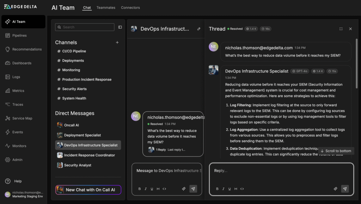361x204 pixels.
Task: Open the Resolved status in Thread header
Action: click(x=235, y=29)
